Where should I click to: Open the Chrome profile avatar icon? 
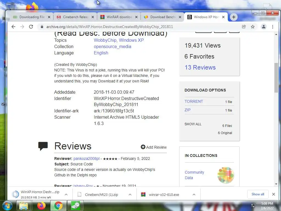point(264,27)
